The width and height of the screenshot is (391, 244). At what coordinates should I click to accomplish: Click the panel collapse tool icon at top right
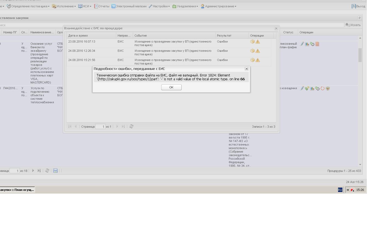360,18
